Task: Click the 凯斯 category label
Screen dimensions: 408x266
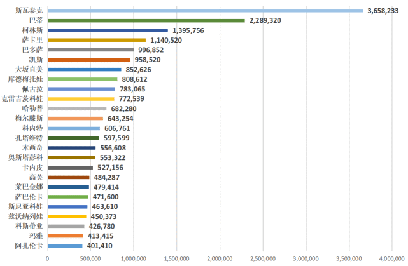Action: pos(36,60)
